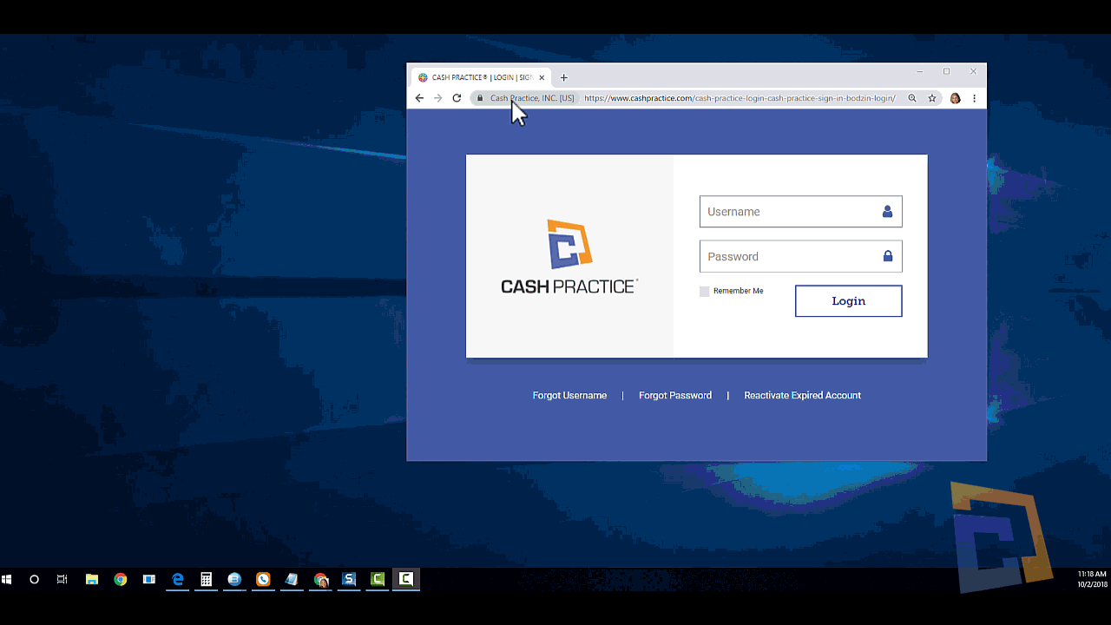This screenshot has width=1111, height=625.
Task: Click the Login button
Action: tap(849, 301)
